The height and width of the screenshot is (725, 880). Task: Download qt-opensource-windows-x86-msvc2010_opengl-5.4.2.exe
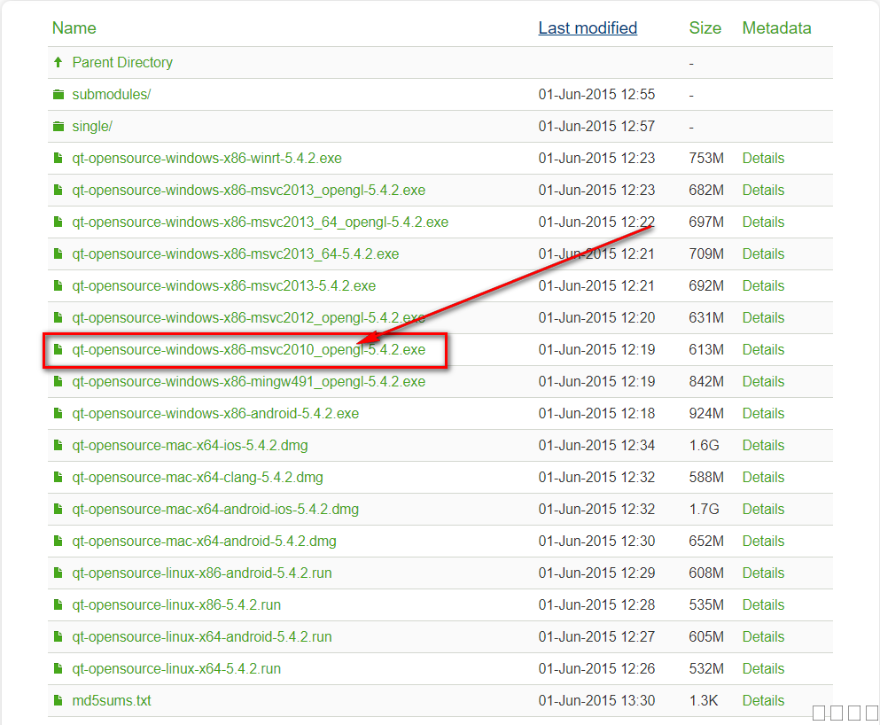(248, 349)
